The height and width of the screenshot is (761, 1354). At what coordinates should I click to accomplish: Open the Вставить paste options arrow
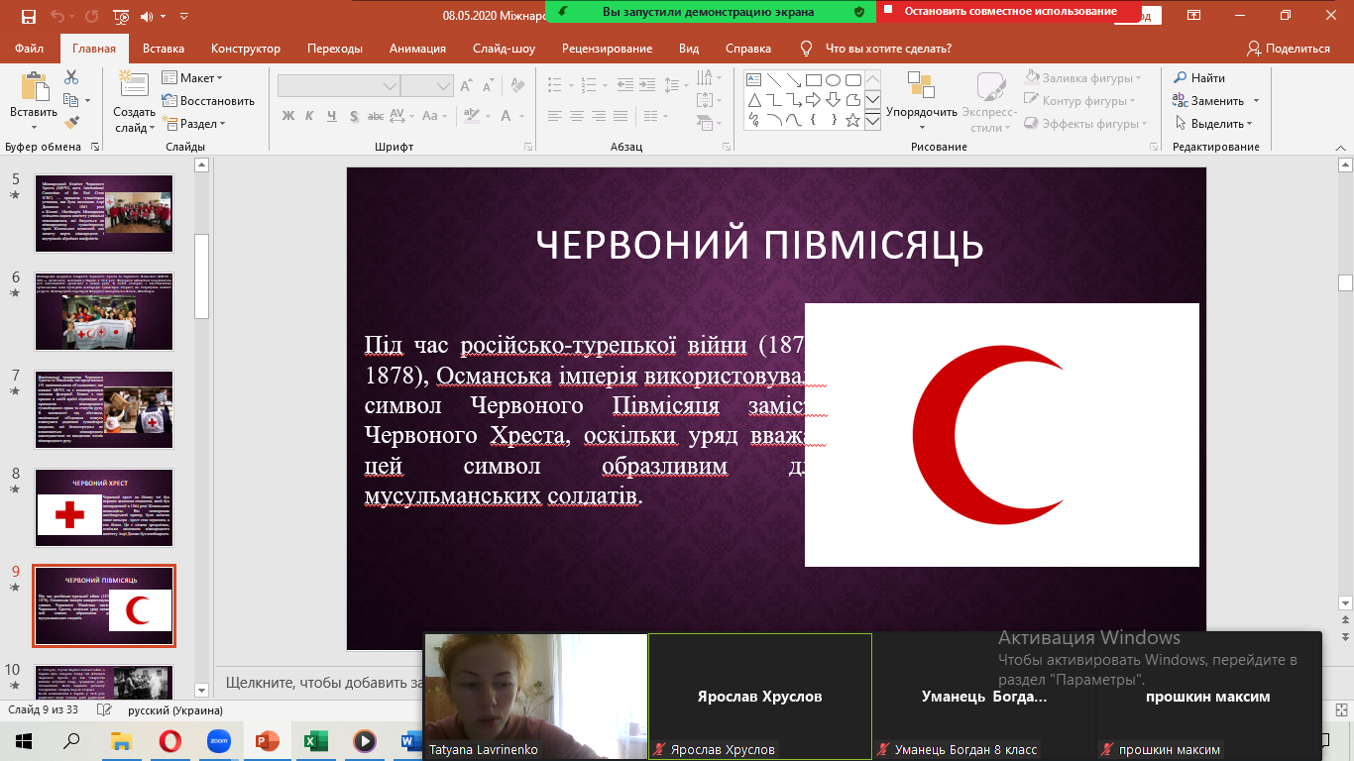34,126
